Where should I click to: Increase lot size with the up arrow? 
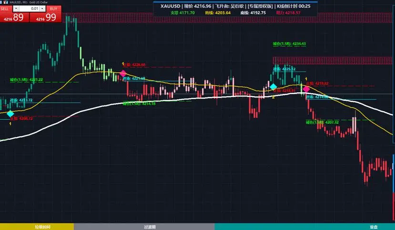tap(42, 9)
